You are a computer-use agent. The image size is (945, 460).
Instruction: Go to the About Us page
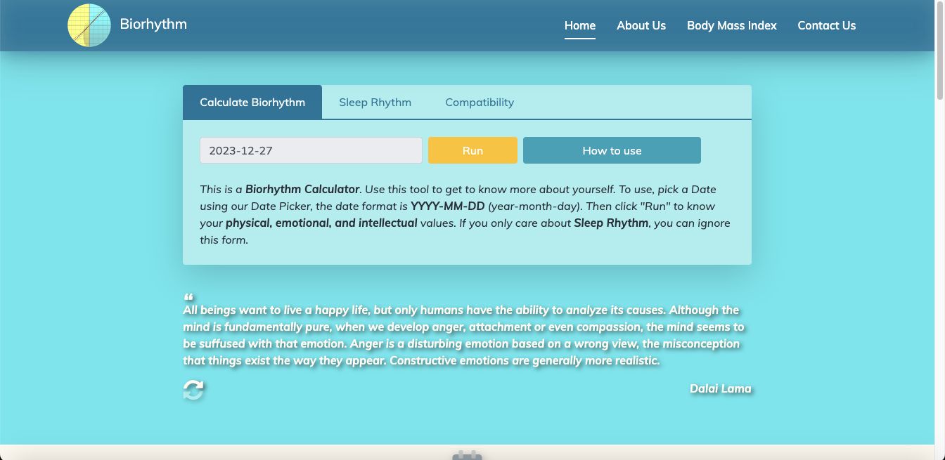641,25
